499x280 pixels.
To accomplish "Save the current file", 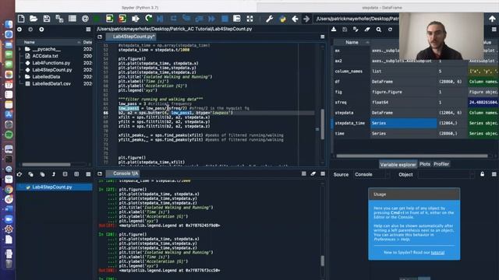I will pyautogui.click(x=47, y=19).
